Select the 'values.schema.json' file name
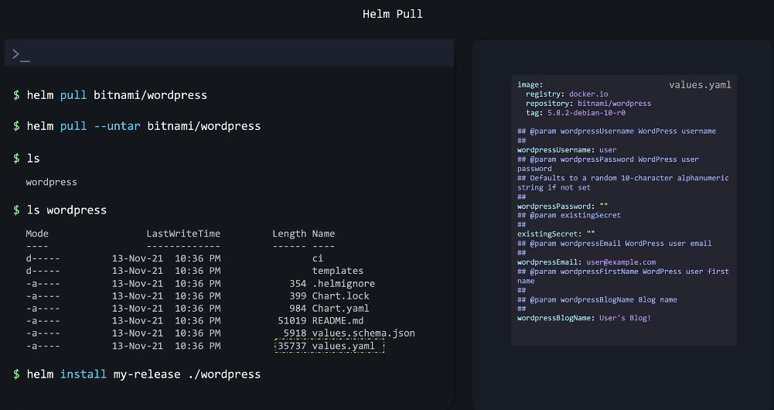The height and width of the screenshot is (410, 774). [x=363, y=333]
